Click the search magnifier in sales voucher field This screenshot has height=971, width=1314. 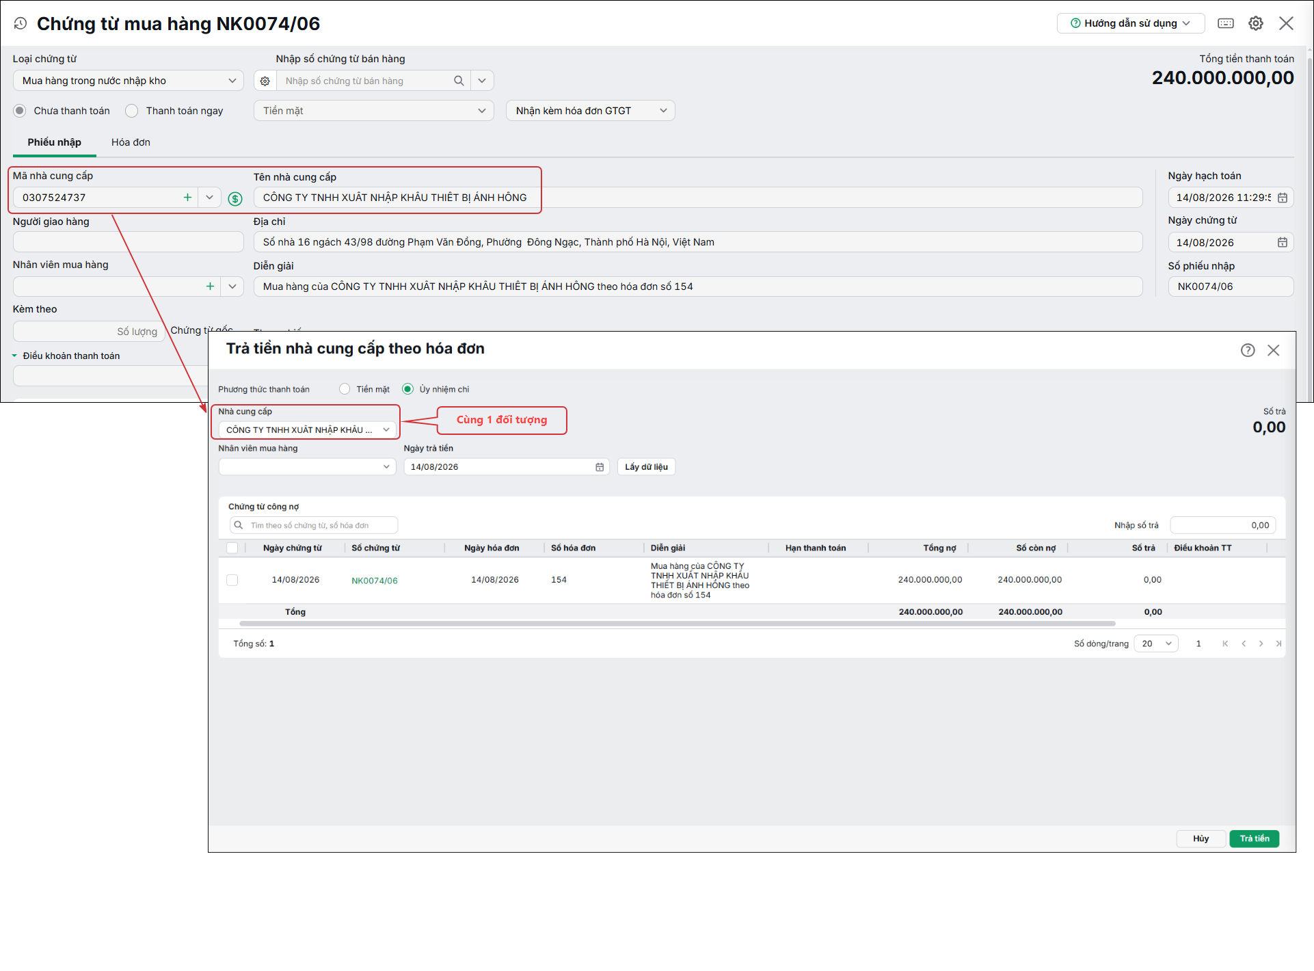pyautogui.click(x=459, y=81)
